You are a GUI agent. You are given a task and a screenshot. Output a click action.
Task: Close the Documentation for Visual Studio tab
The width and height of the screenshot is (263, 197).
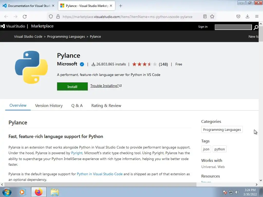(53, 6)
